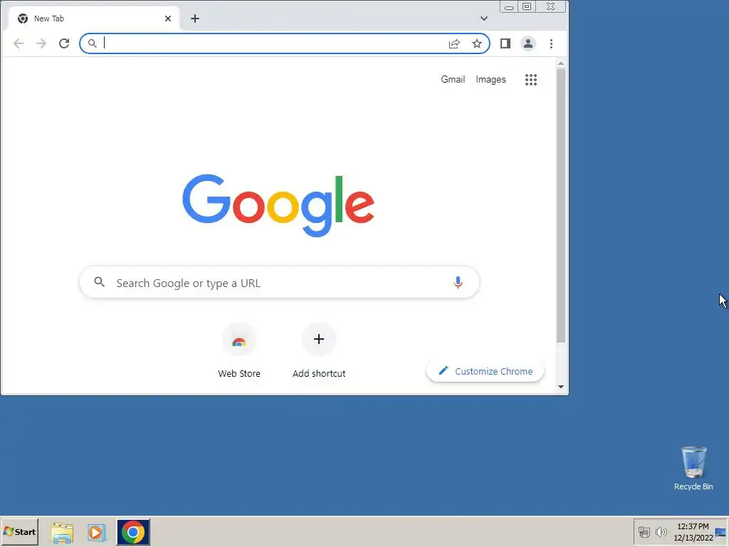Click the forward navigation arrow
The image size is (729, 547).
[41, 43]
